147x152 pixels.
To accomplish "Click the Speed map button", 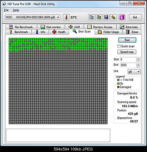I will click(127, 52).
